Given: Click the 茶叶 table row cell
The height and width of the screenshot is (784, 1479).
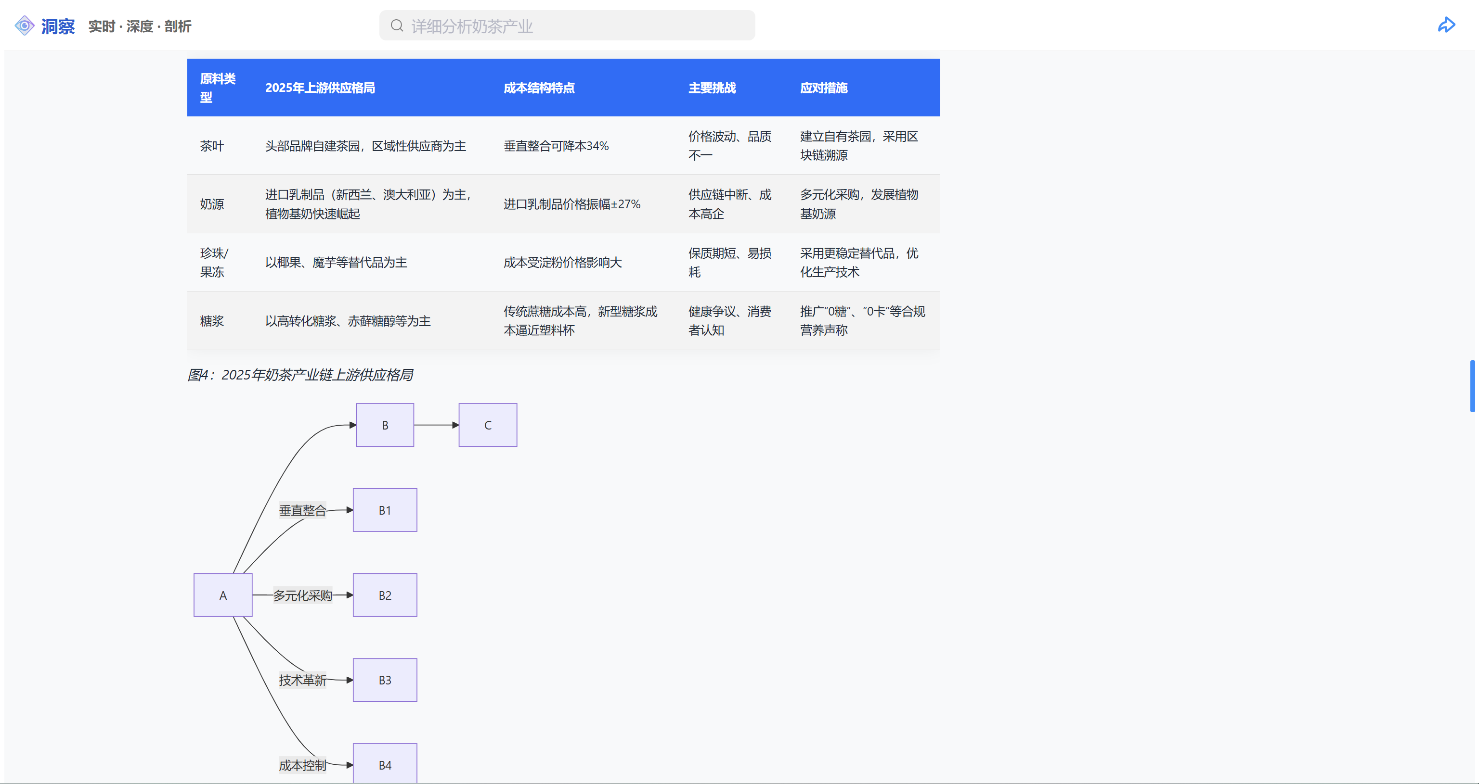Looking at the screenshot, I should point(212,146).
